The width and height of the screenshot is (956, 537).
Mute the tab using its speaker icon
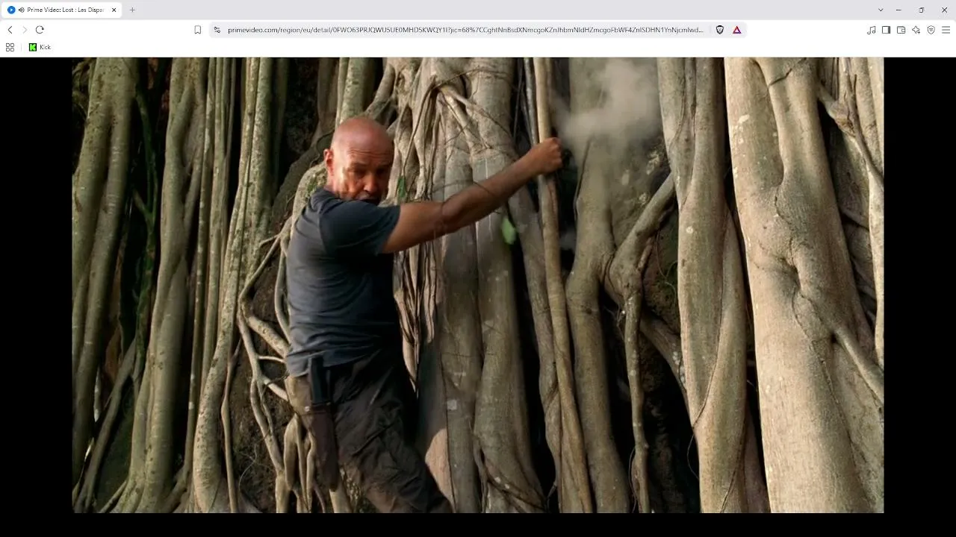click(x=21, y=10)
